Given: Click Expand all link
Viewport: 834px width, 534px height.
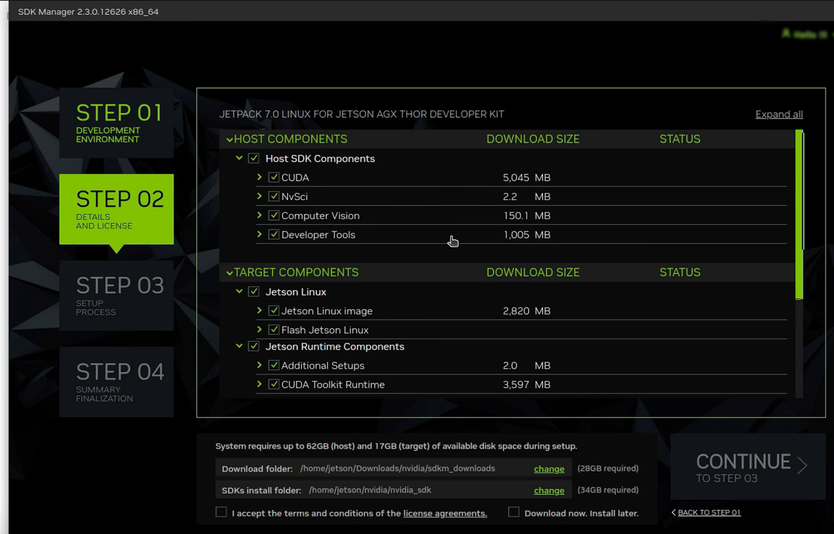Looking at the screenshot, I should [779, 114].
